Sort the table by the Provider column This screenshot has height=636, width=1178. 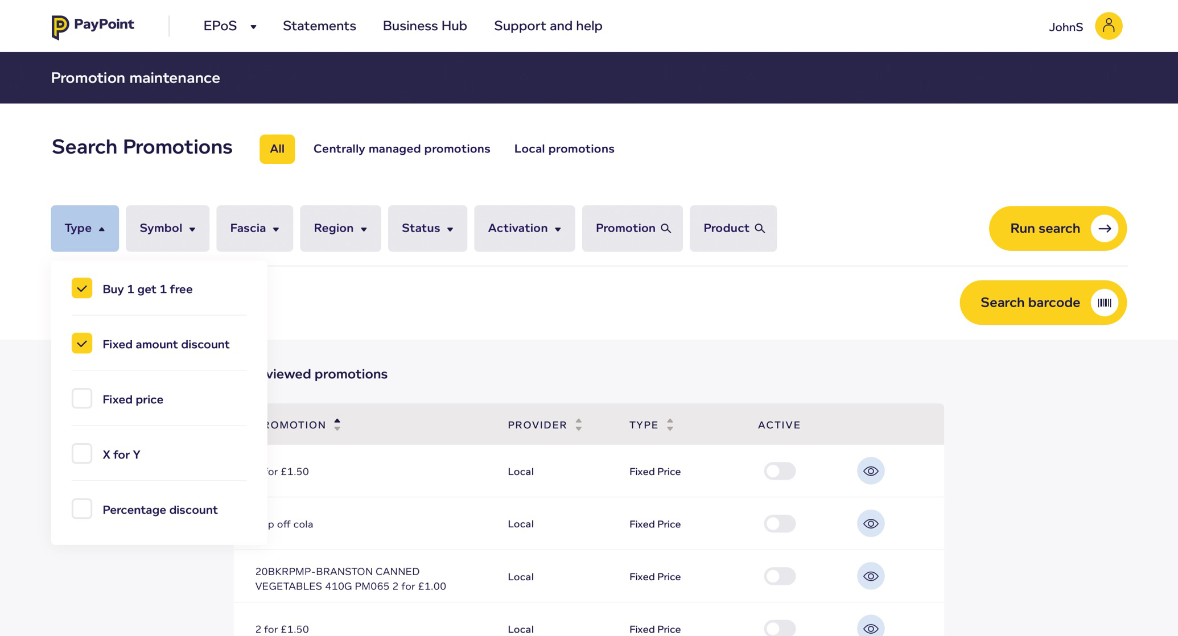[578, 425]
